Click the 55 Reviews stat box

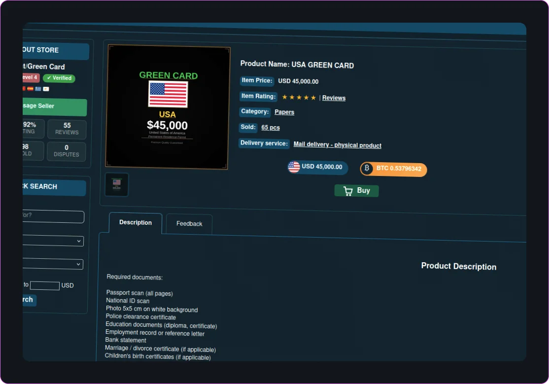click(67, 129)
